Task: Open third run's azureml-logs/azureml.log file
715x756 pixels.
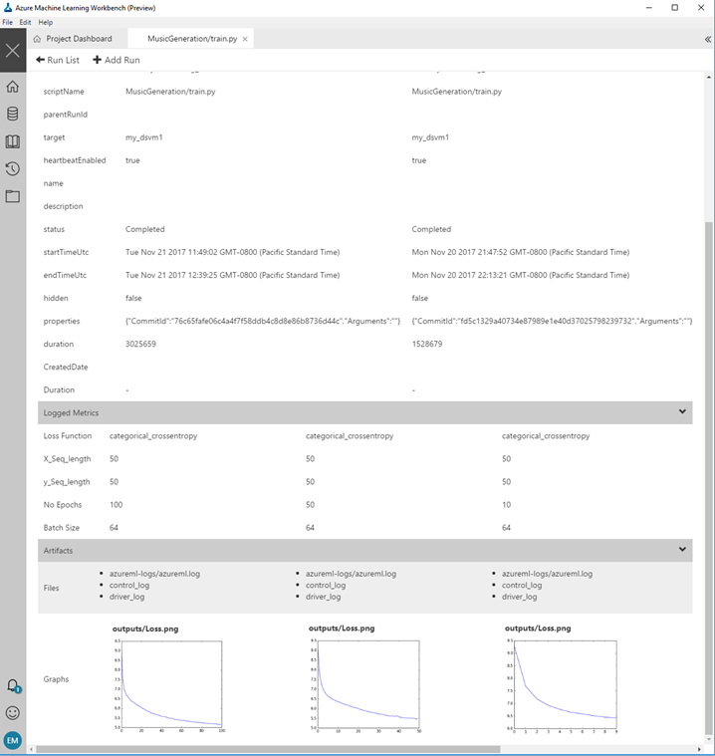Action: click(x=547, y=574)
